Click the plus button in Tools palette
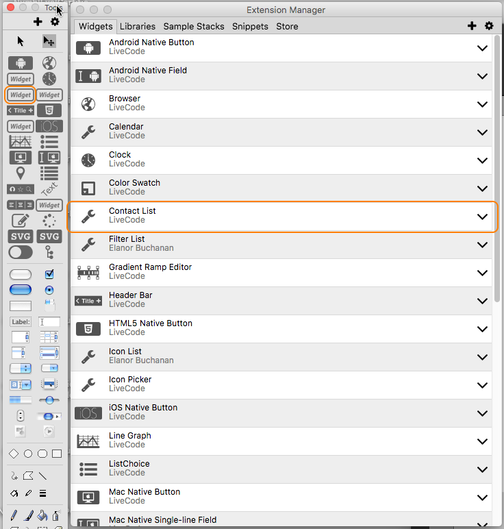 click(x=38, y=22)
